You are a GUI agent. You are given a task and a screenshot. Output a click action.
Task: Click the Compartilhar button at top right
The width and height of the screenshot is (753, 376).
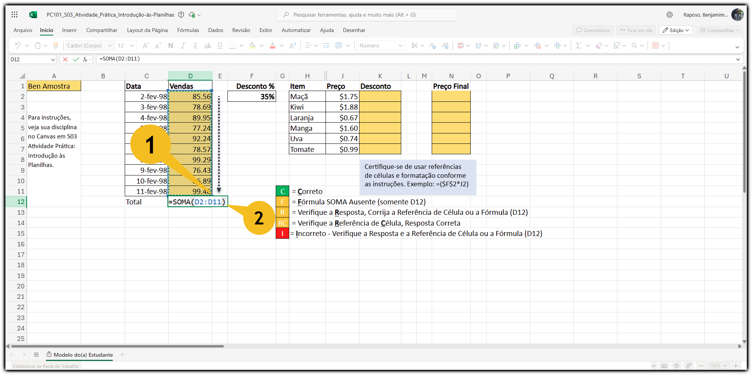[720, 30]
